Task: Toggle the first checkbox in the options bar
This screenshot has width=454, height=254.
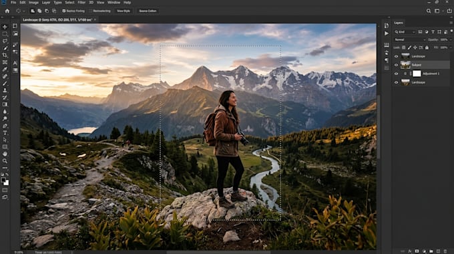Action: click(x=63, y=11)
